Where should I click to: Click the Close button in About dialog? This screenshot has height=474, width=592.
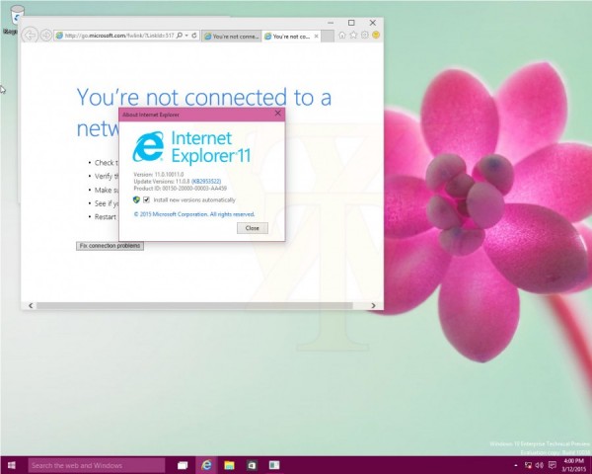point(253,228)
